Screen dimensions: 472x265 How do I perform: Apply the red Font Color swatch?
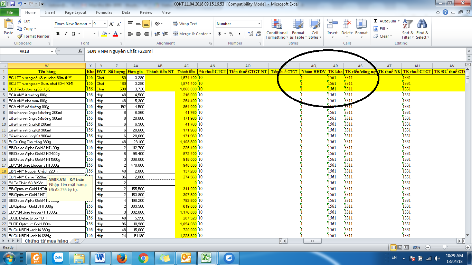(x=115, y=34)
